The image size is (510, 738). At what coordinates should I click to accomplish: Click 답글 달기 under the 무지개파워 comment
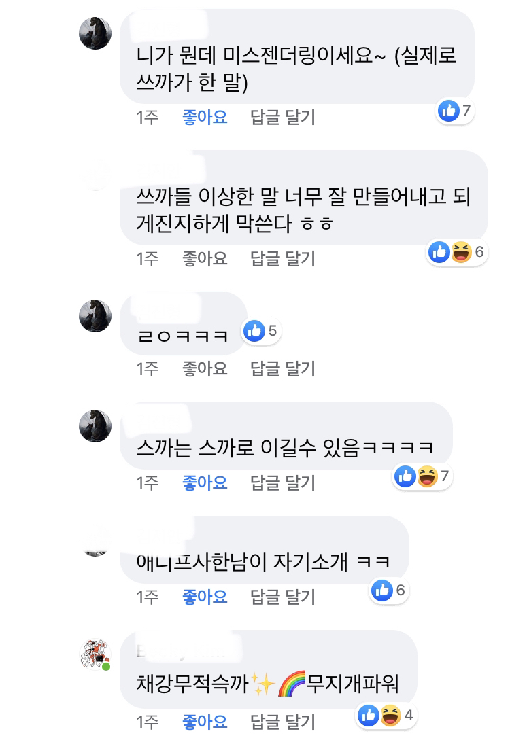point(283,720)
